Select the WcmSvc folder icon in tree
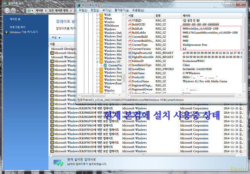The height and width of the screenshot is (174, 250). (101, 22)
